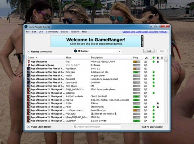Click the vertical 'Click Here!' banner tab
This screenshot has height=144, width=194.
(142, 41)
